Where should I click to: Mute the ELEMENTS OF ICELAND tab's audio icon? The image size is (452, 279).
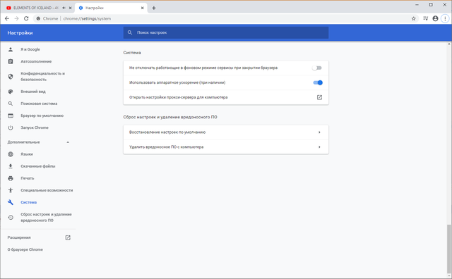click(64, 8)
